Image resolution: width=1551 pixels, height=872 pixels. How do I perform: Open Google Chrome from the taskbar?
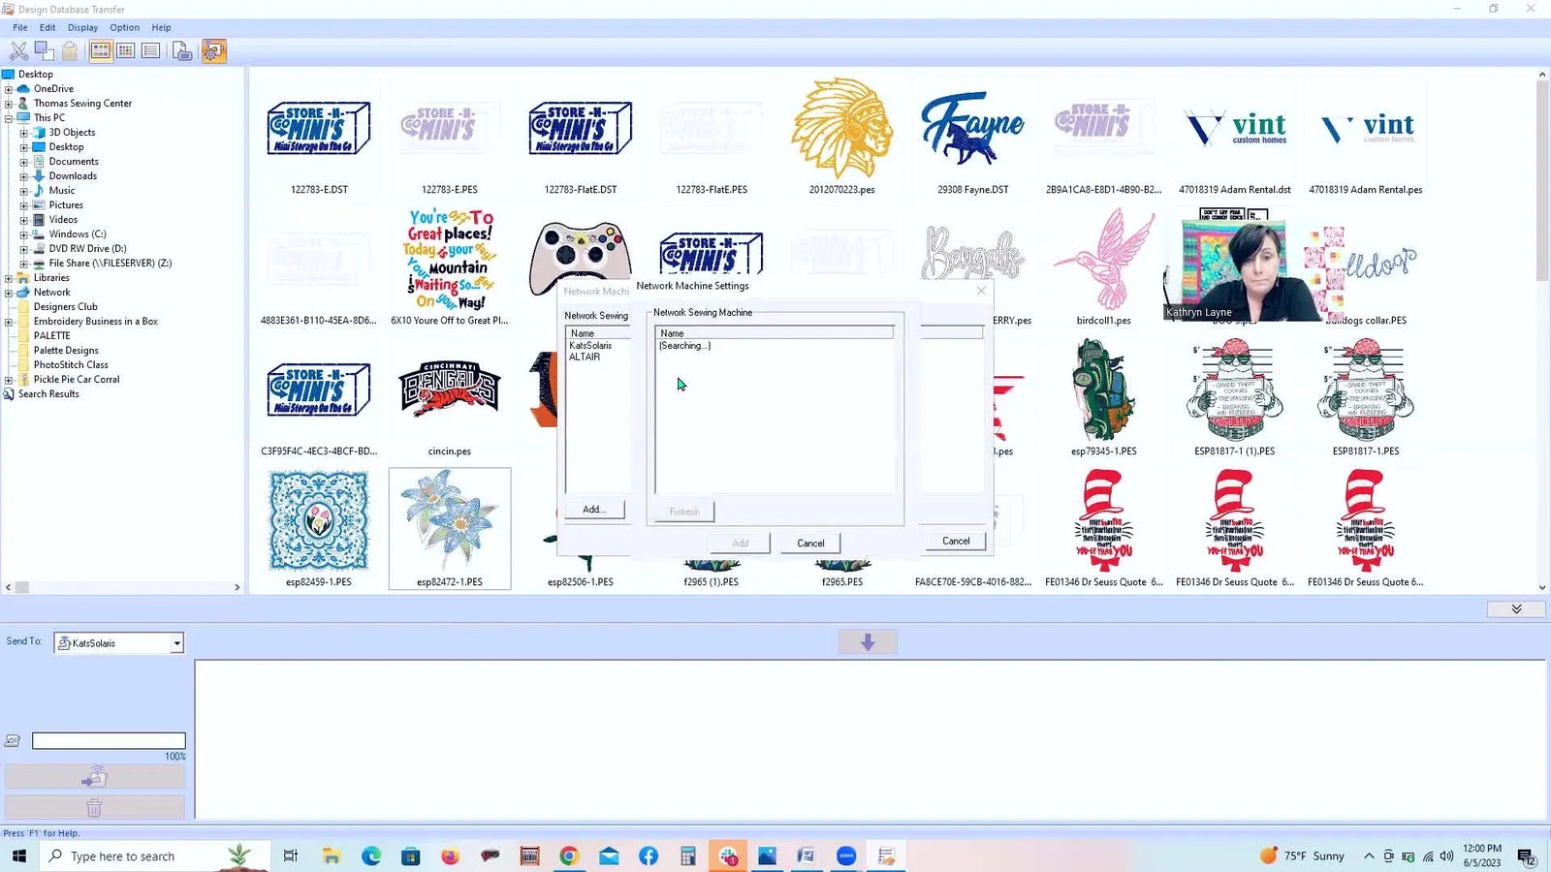tap(569, 856)
